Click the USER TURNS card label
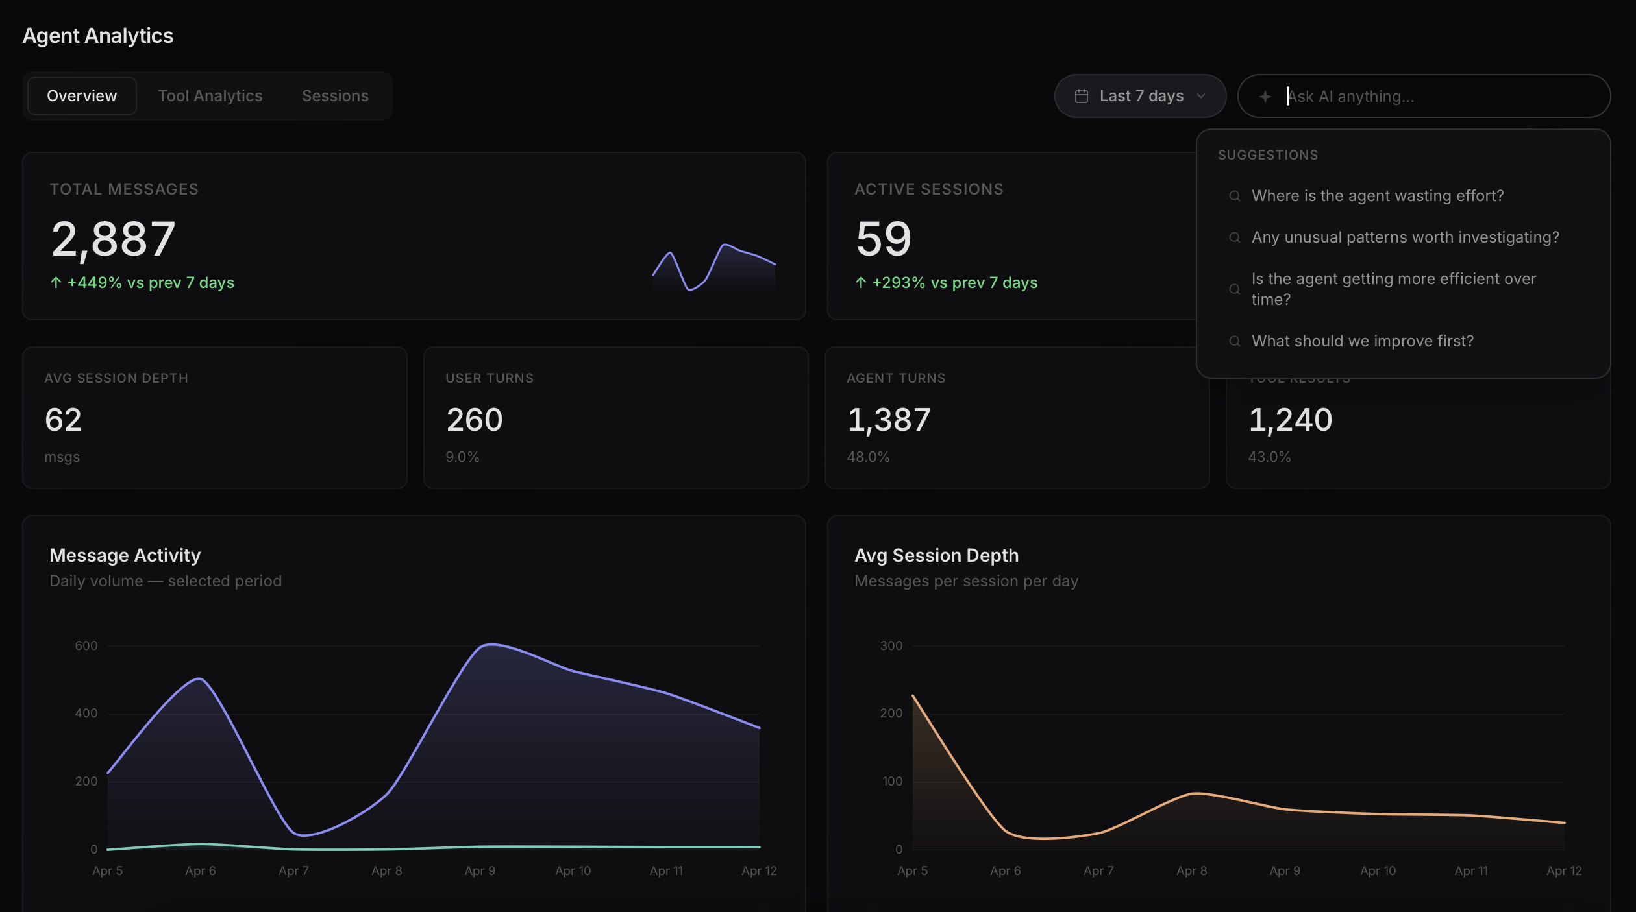This screenshot has width=1636, height=912. click(490, 378)
